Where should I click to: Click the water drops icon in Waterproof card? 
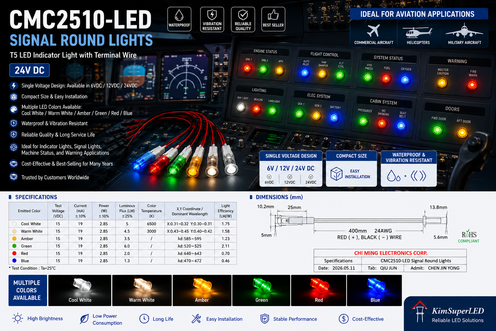(394, 176)
